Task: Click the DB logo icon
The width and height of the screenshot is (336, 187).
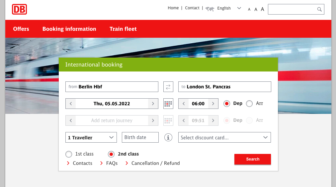Action: click(19, 9)
